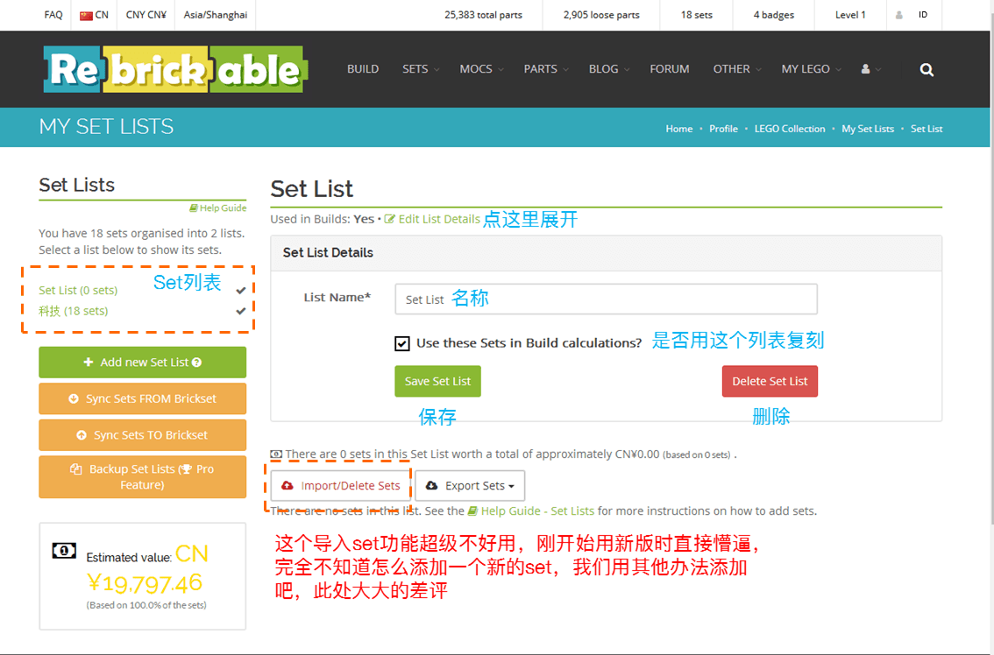Image resolution: width=994 pixels, height=655 pixels.
Task: Open the Asia/Shanghai timezone selector
Action: pyautogui.click(x=216, y=15)
